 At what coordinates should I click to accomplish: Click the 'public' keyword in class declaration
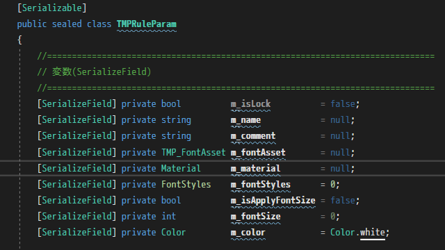[32, 24]
